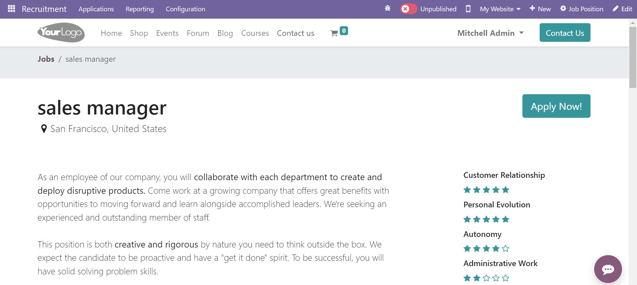This screenshot has height=285, width=637.
Task: Click the debug bug icon
Action: (388, 9)
